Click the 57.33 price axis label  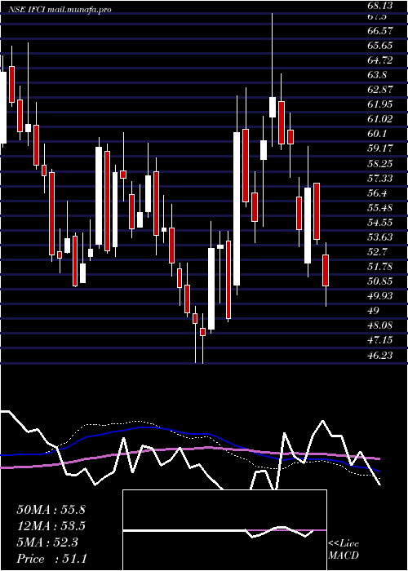point(380,178)
